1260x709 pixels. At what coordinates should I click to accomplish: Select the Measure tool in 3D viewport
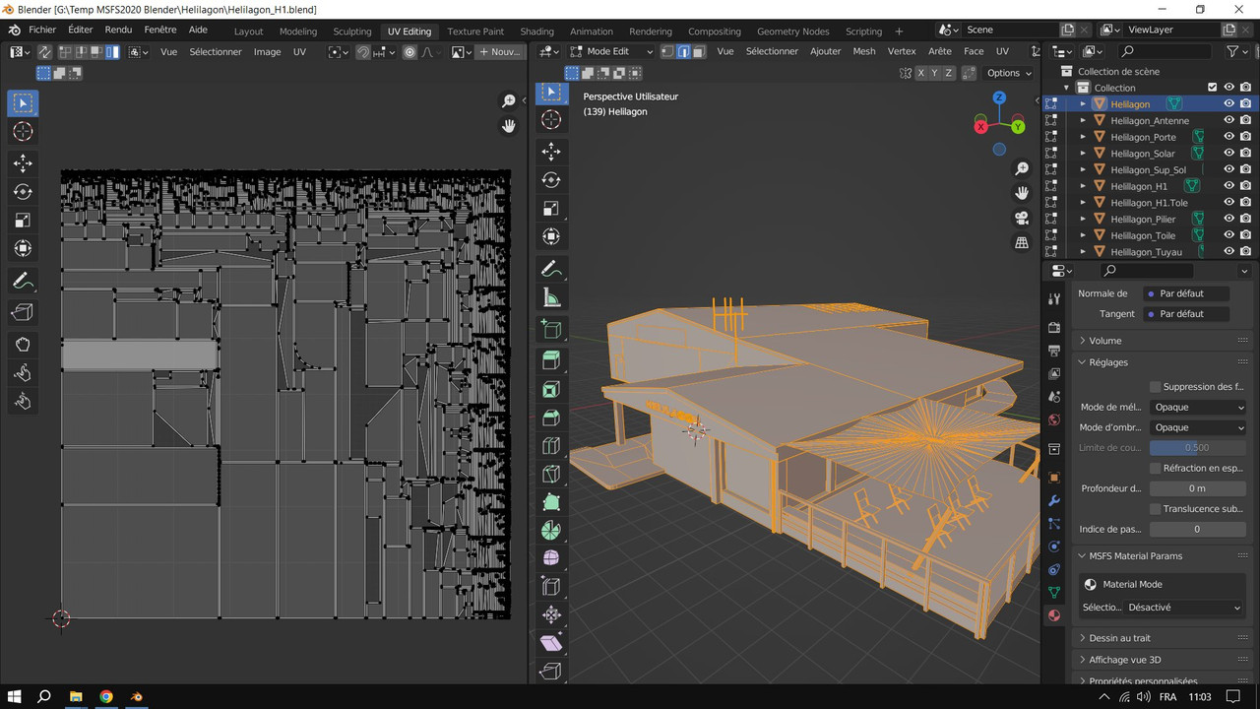click(551, 296)
